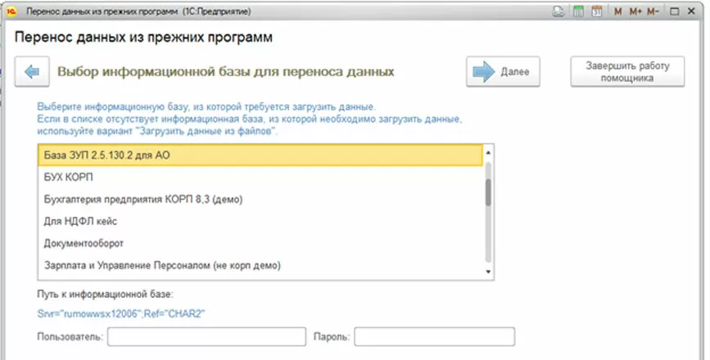Click the back arrow button
The image size is (710, 360).
click(32, 71)
